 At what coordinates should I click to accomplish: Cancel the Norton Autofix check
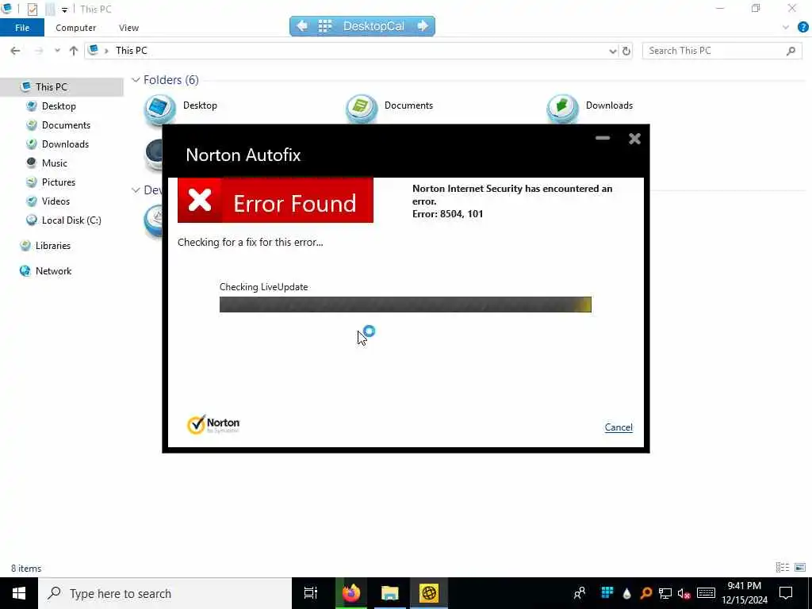pos(619,427)
